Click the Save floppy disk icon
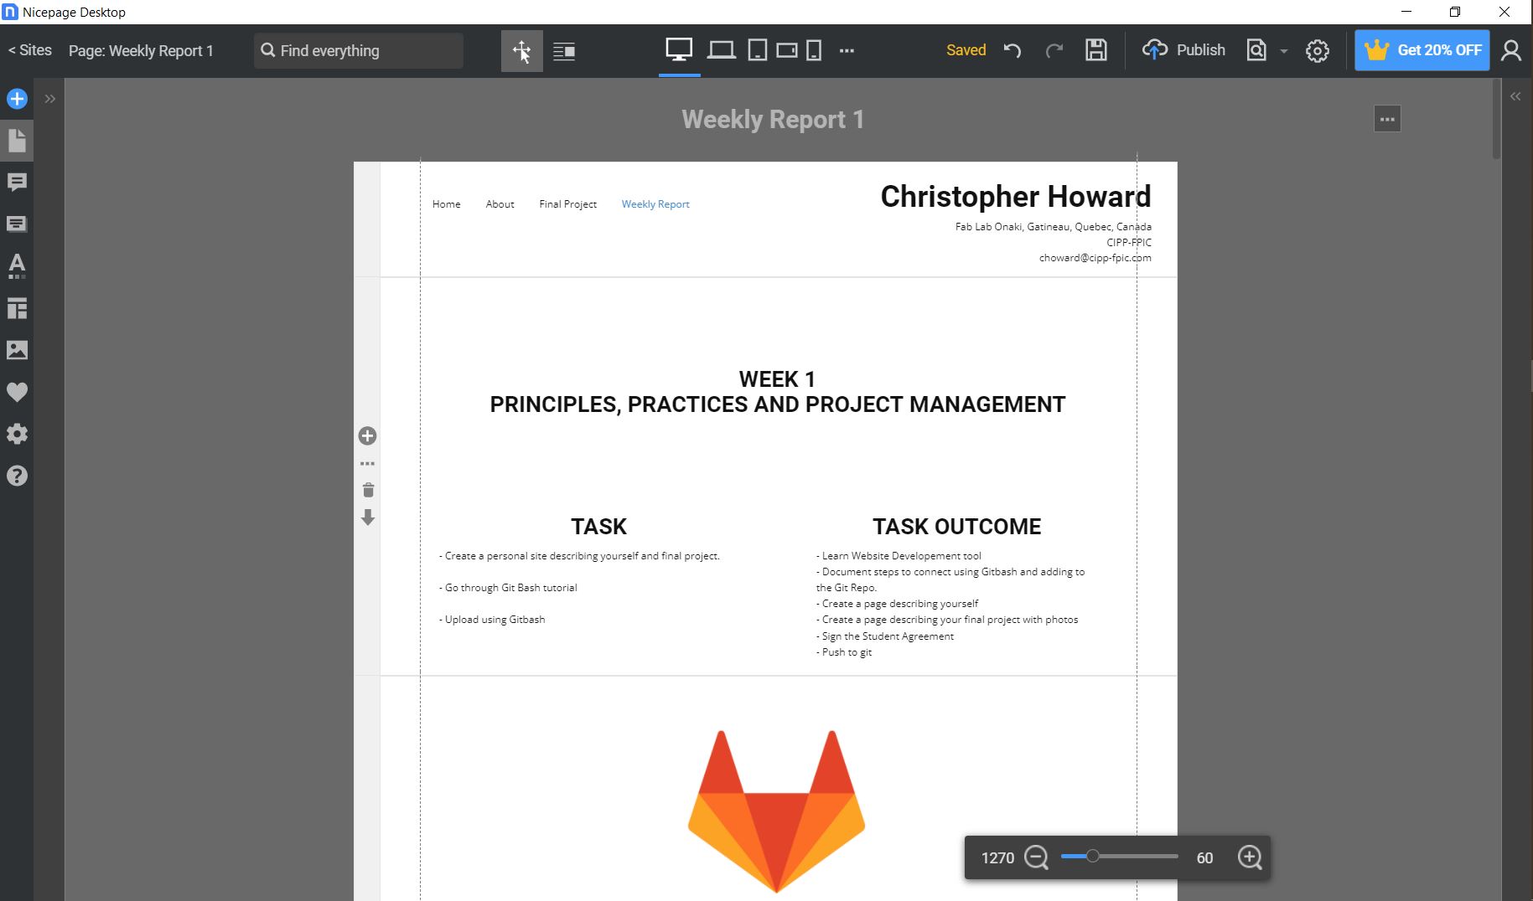1533x901 pixels. pyautogui.click(x=1096, y=50)
